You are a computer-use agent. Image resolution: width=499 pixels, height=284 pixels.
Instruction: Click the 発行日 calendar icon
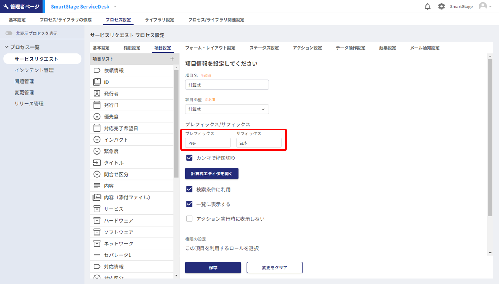97,105
